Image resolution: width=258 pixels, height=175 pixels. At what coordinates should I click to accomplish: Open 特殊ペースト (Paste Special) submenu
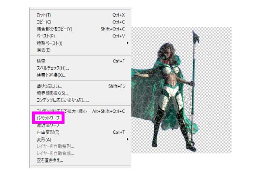[49, 43]
